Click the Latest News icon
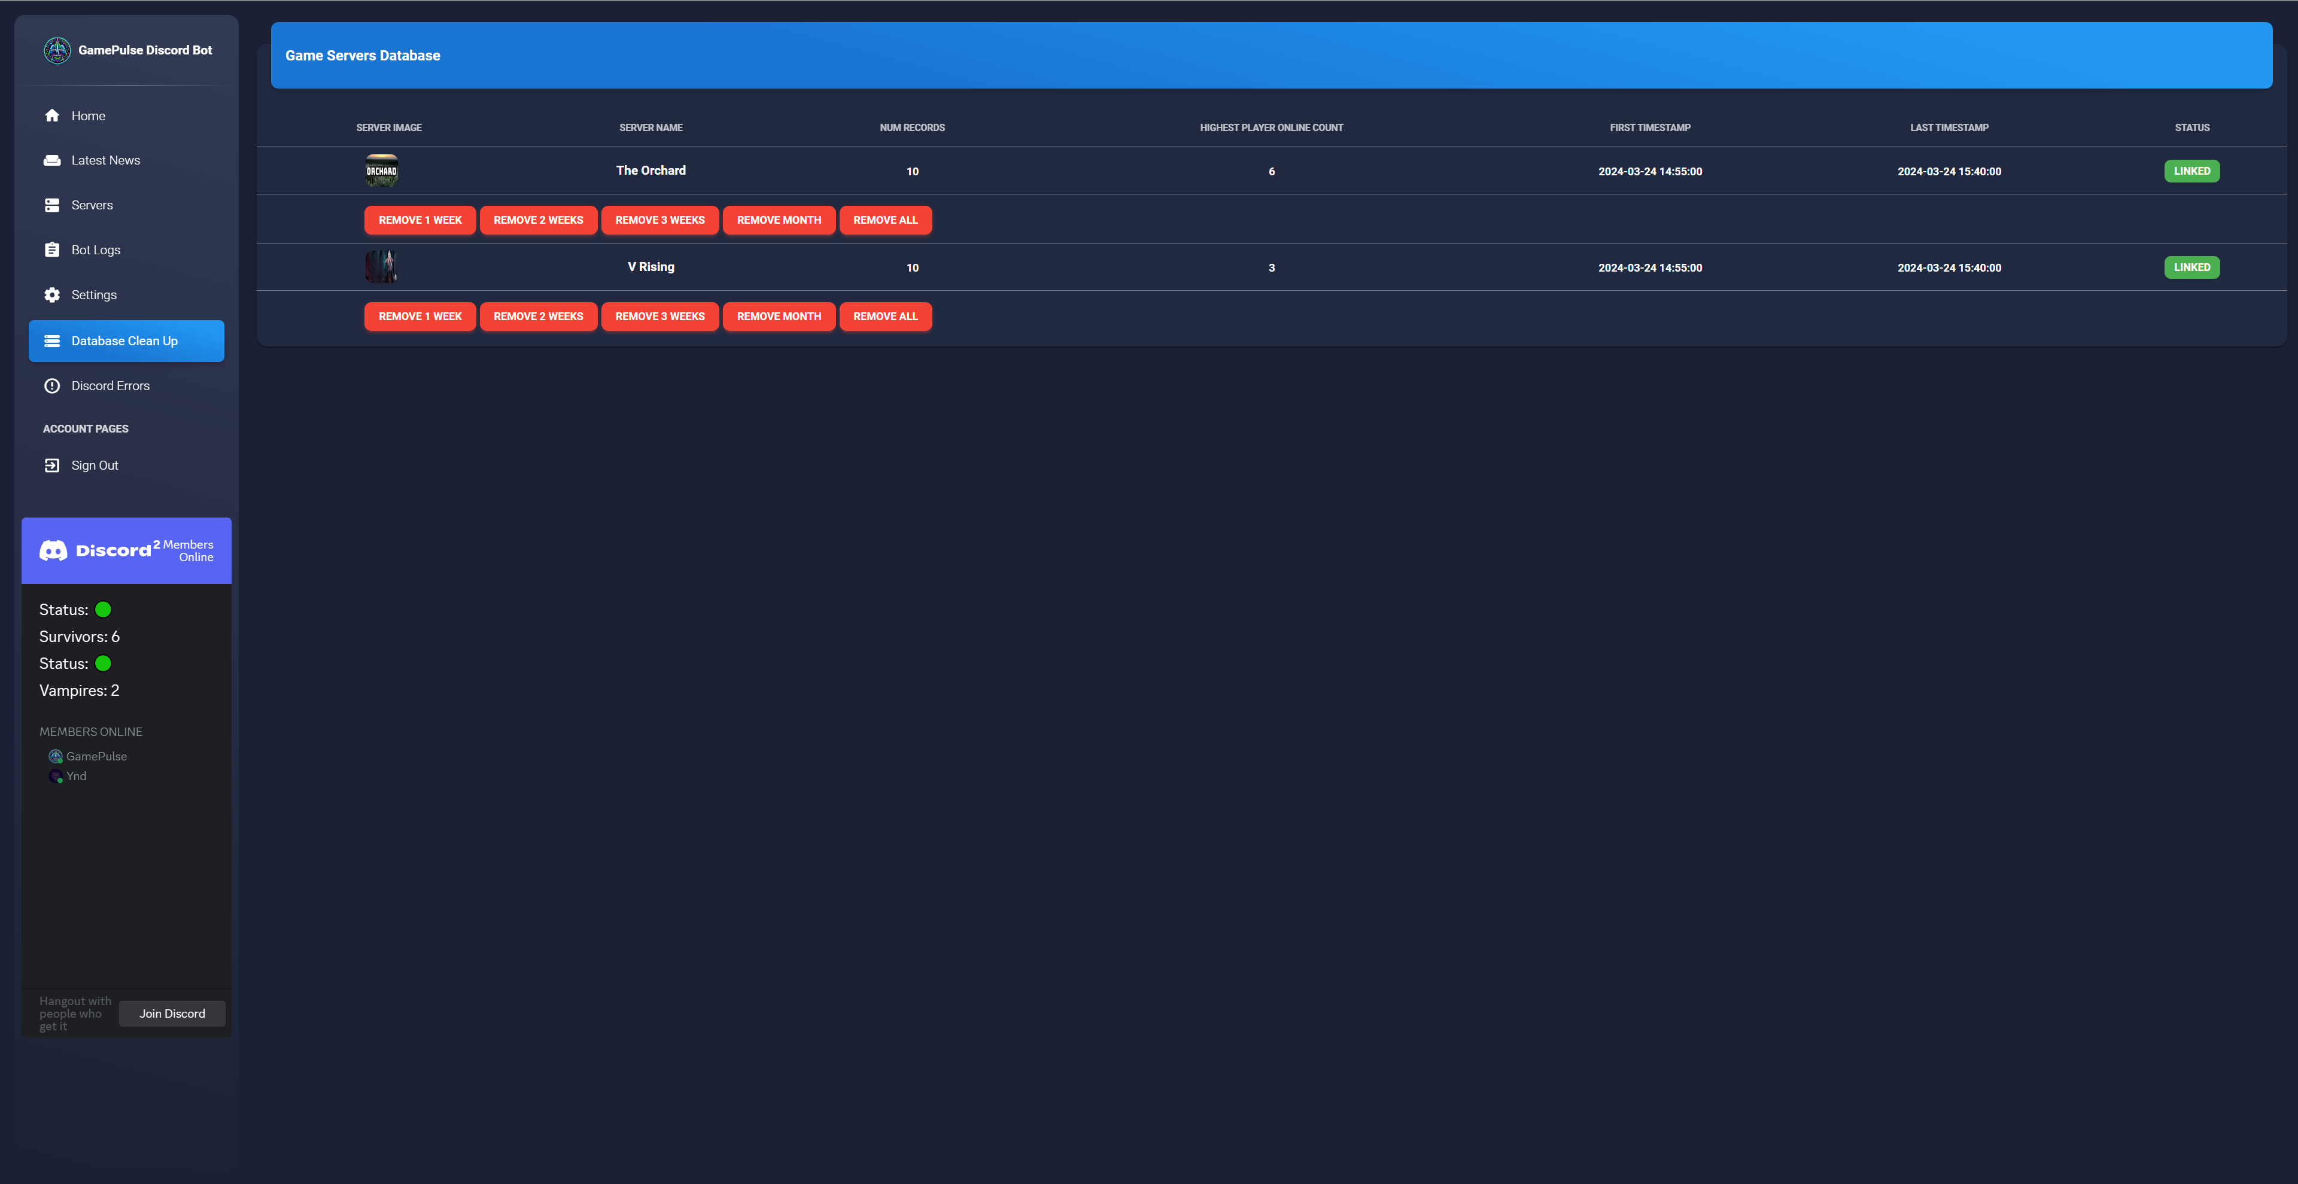This screenshot has height=1184, width=2298. 51,160
